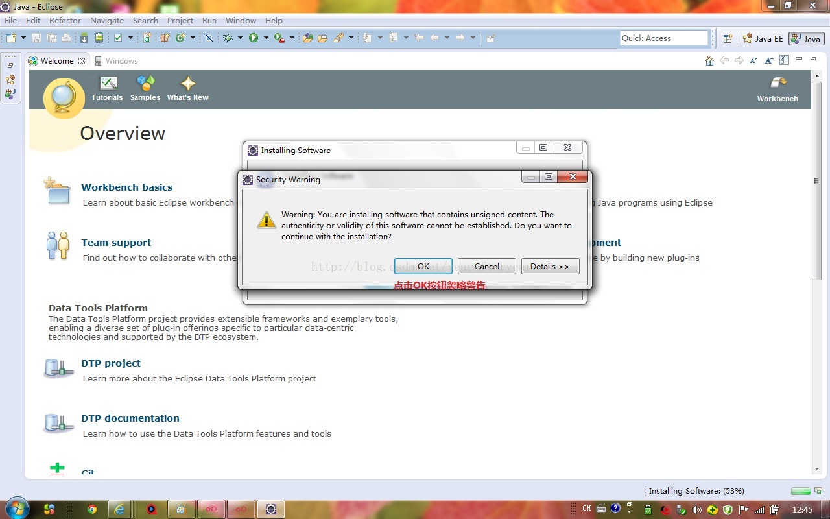Select the Windows tab

point(116,61)
